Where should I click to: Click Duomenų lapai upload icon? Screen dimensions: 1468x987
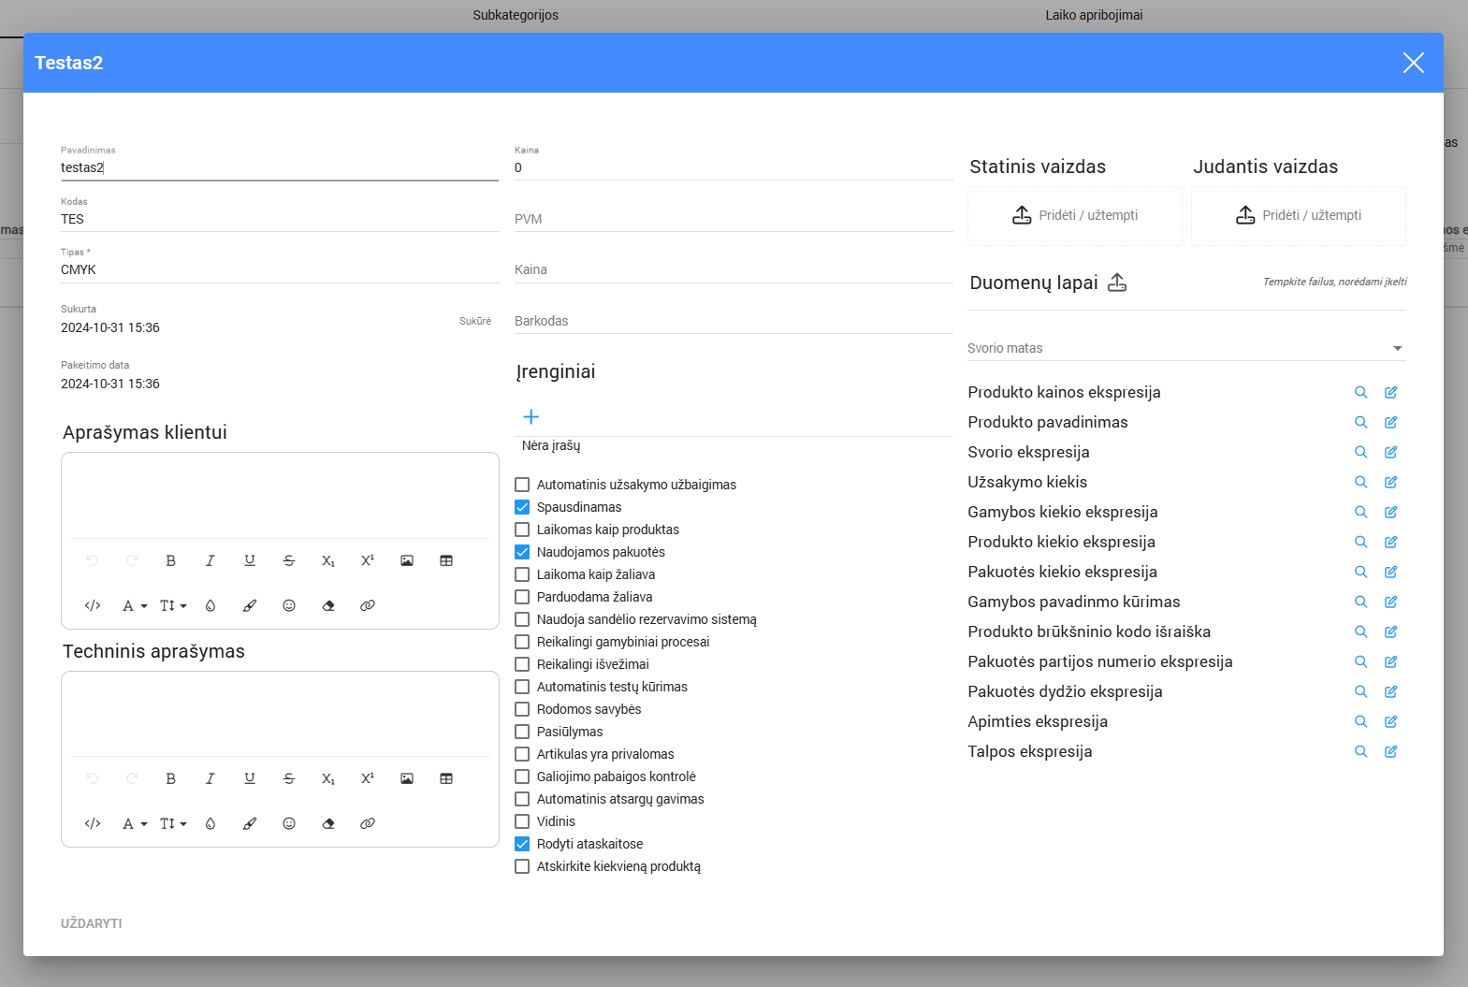[1117, 283]
